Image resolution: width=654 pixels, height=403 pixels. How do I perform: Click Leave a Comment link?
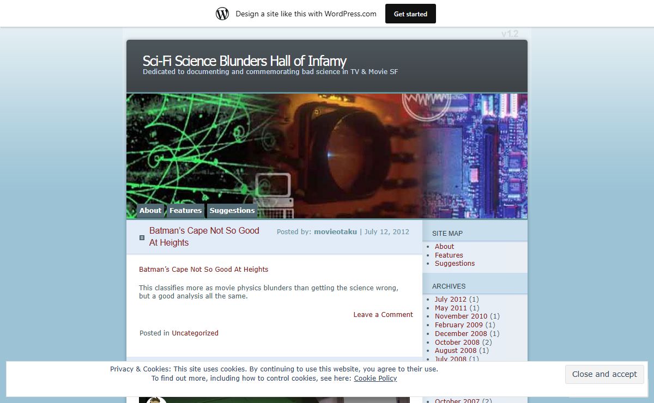[383, 314]
